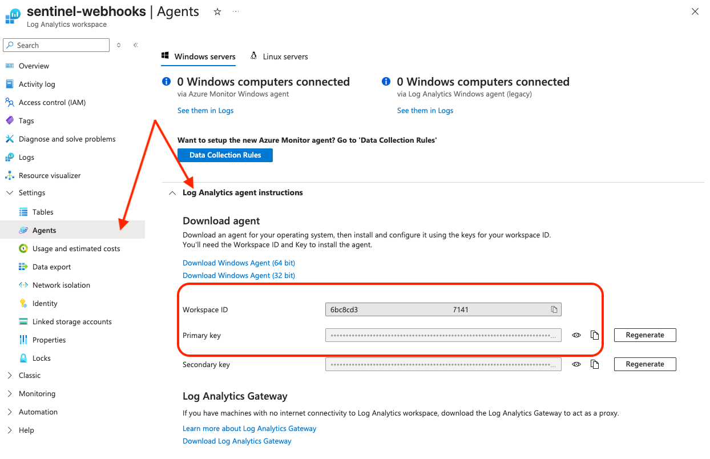Image resolution: width=710 pixels, height=459 pixels.
Task: Expand the Classic group in the sidebar
Action: (9, 376)
